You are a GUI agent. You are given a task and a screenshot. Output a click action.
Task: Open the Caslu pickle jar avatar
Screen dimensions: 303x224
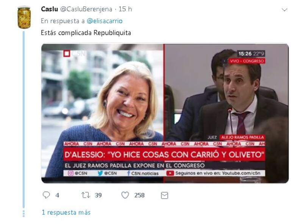[24, 17]
